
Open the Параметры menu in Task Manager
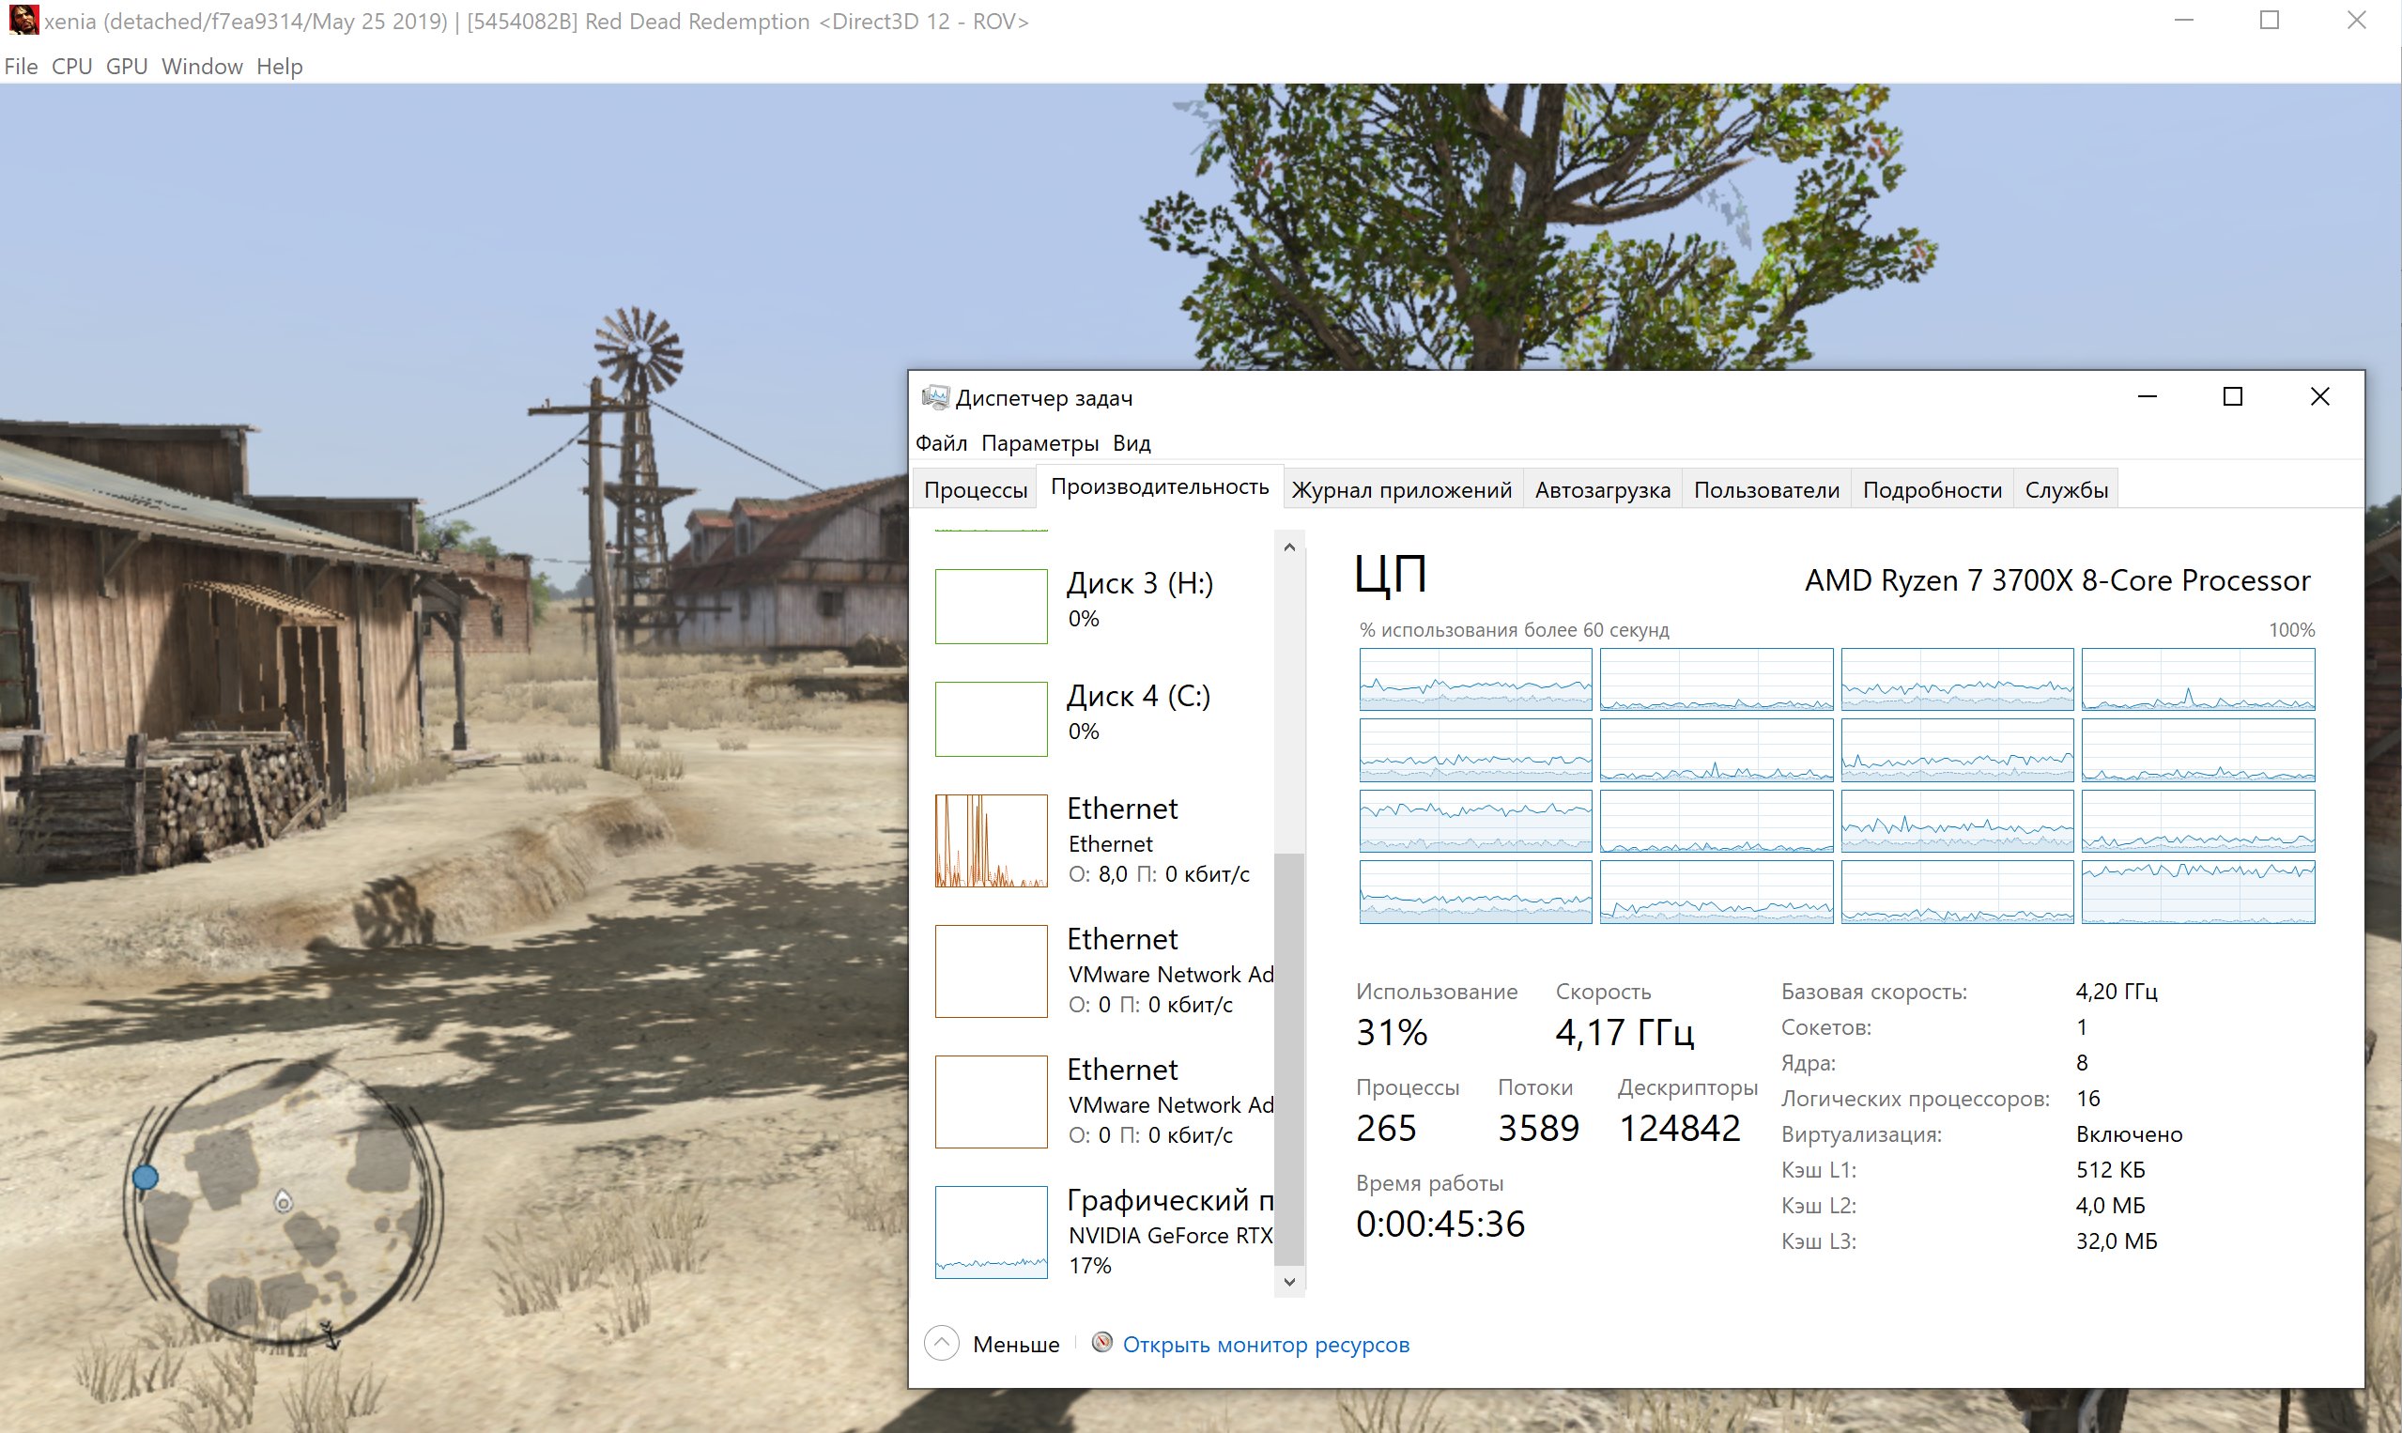(x=1039, y=443)
